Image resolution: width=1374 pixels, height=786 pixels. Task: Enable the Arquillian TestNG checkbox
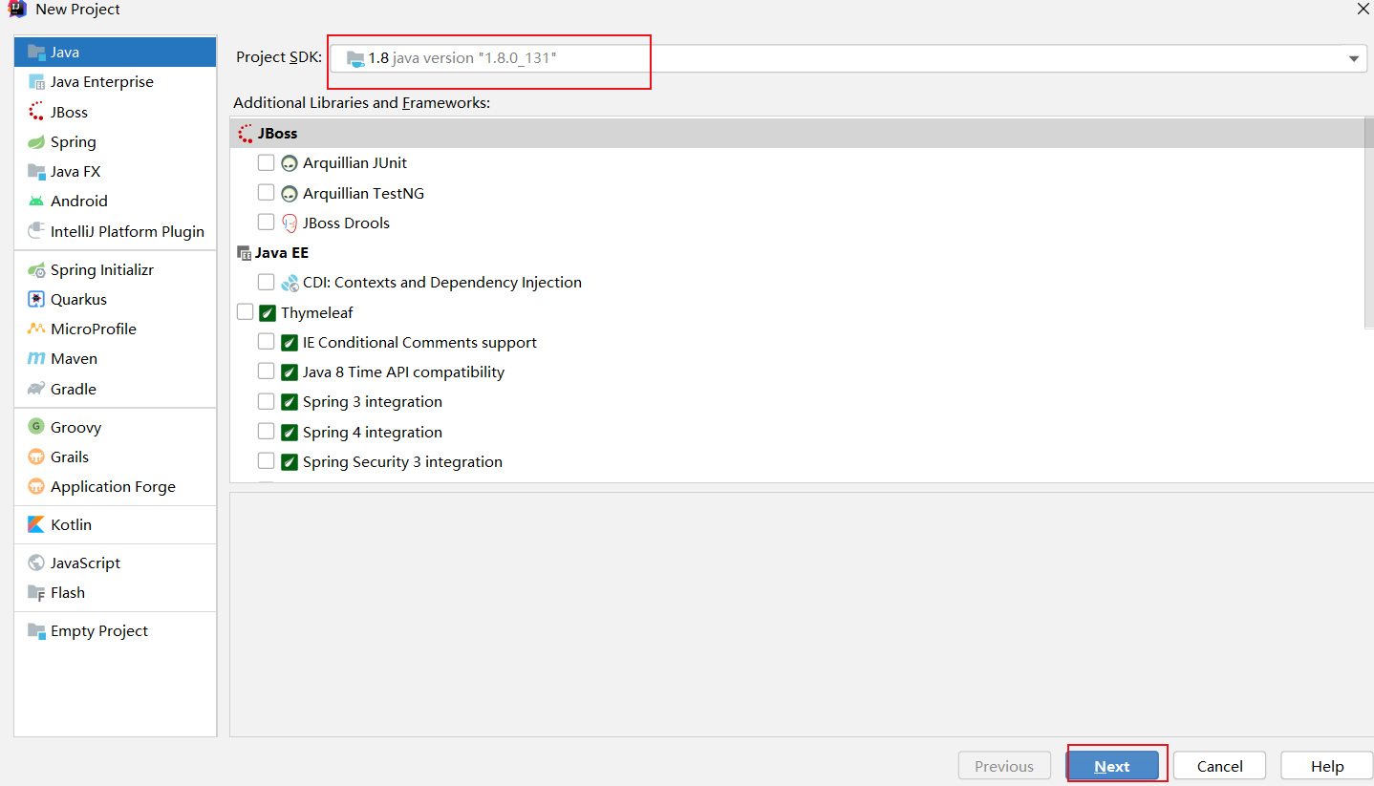click(266, 193)
